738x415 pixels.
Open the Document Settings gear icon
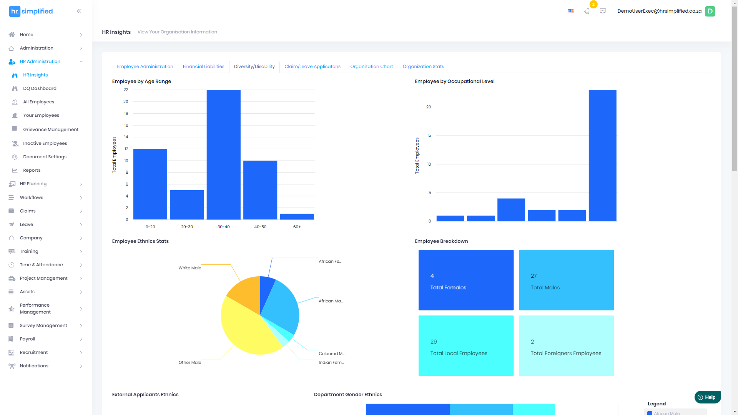pyautogui.click(x=15, y=157)
